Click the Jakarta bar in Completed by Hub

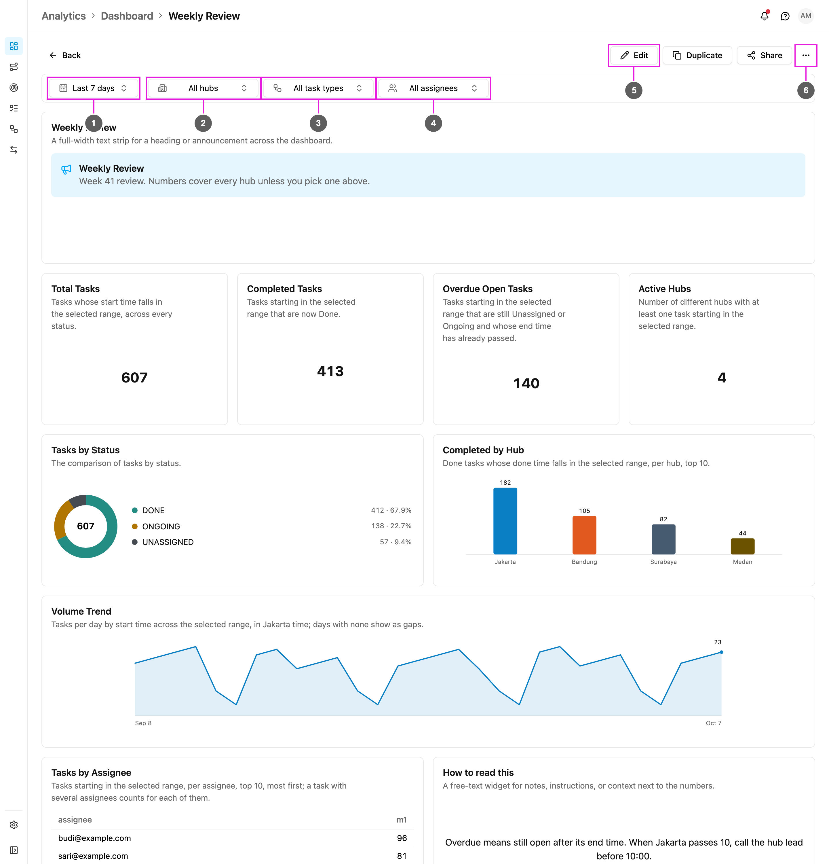click(505, 521)
